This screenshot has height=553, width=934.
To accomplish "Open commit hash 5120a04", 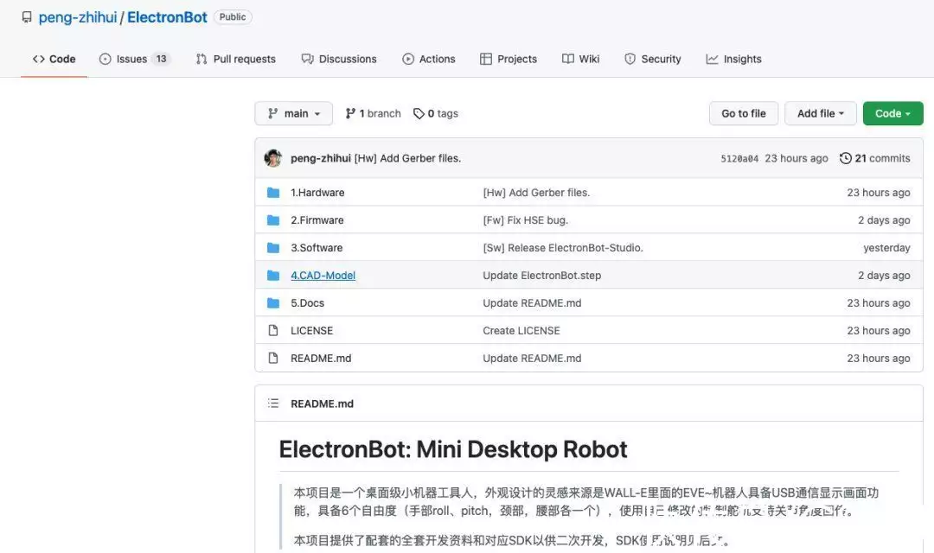I will click(739, 159).
